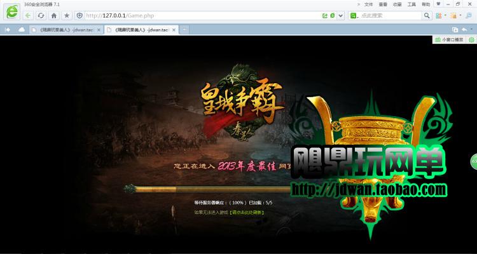This screenshot has height=254, width=477.
Task: Click the skin shirt icon in the title bar
Action: pyautogui.click(x=438, y=4)
